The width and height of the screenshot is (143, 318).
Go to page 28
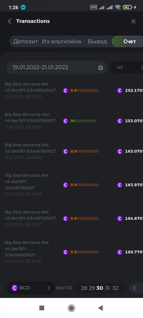[84, 288]
